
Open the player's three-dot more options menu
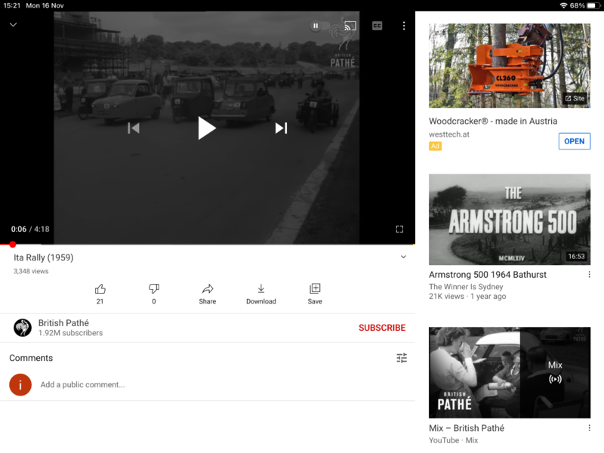[x=404, y=26]
